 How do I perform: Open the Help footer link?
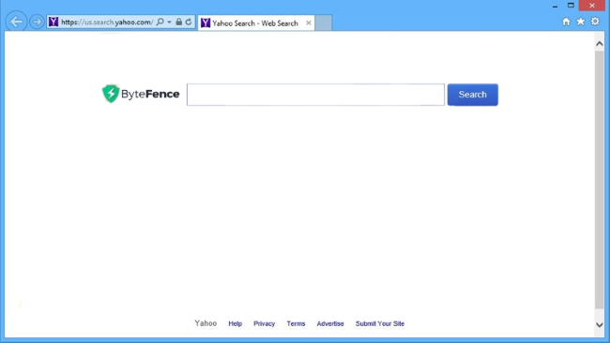tap(235, 323)
